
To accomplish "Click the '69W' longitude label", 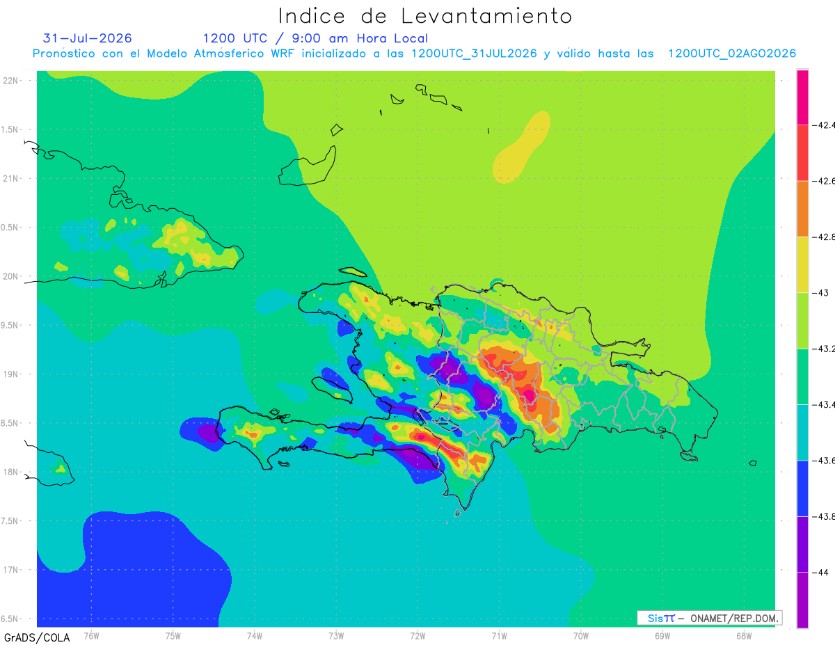I will (x=662, y=635).
